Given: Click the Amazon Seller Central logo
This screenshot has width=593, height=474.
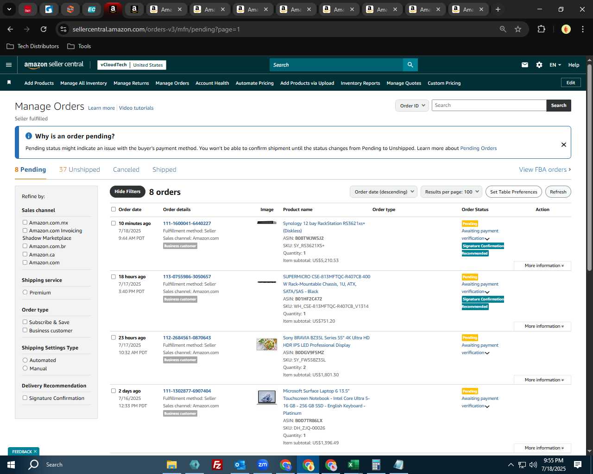Looking at the screenshot, I should tap(54, 65).
